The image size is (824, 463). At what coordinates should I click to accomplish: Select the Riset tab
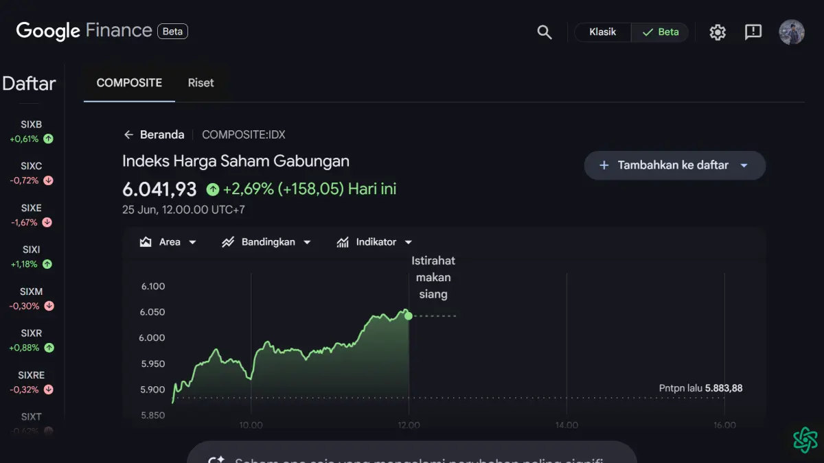click(x=201, y=83)
